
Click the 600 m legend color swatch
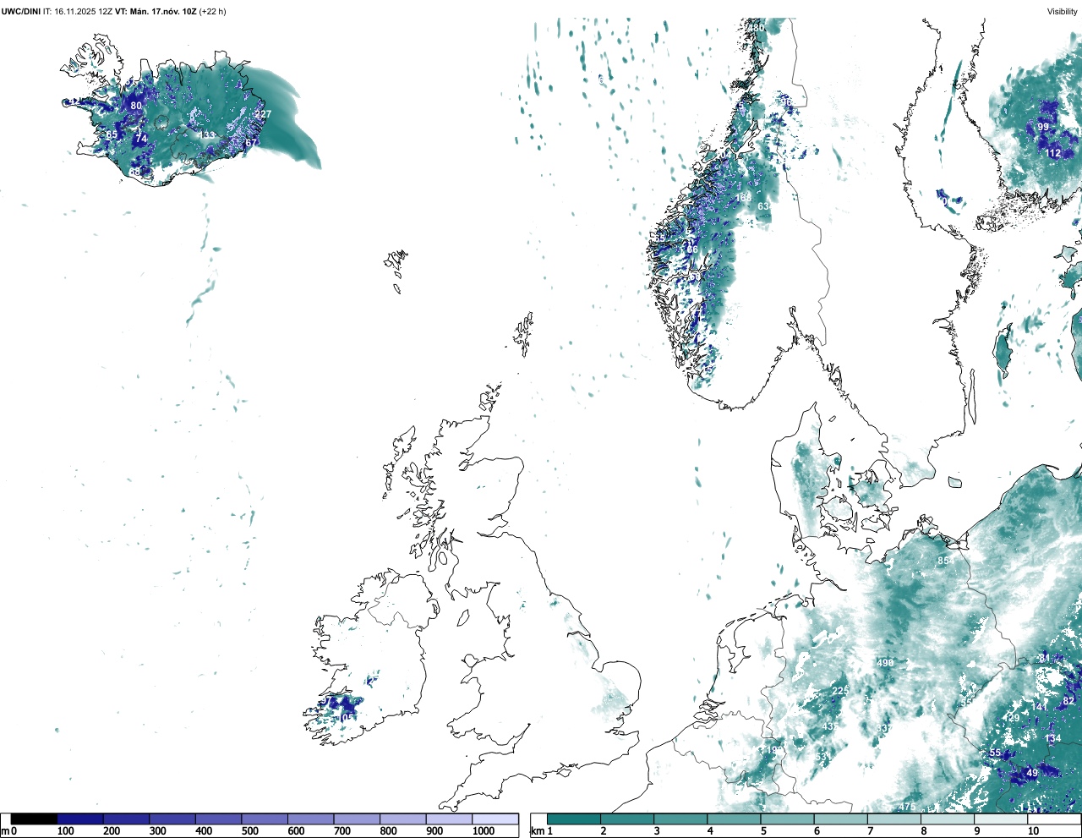(x=311, y=819)
